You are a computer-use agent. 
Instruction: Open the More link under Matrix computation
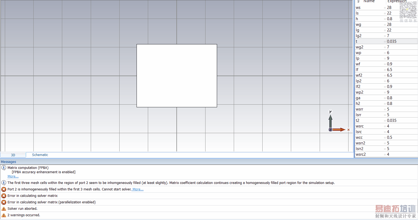pyautogui.click(x=13, y=176)
